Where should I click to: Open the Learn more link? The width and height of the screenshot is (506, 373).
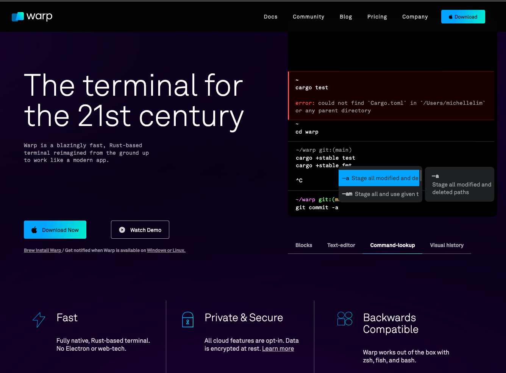(278, 349)
